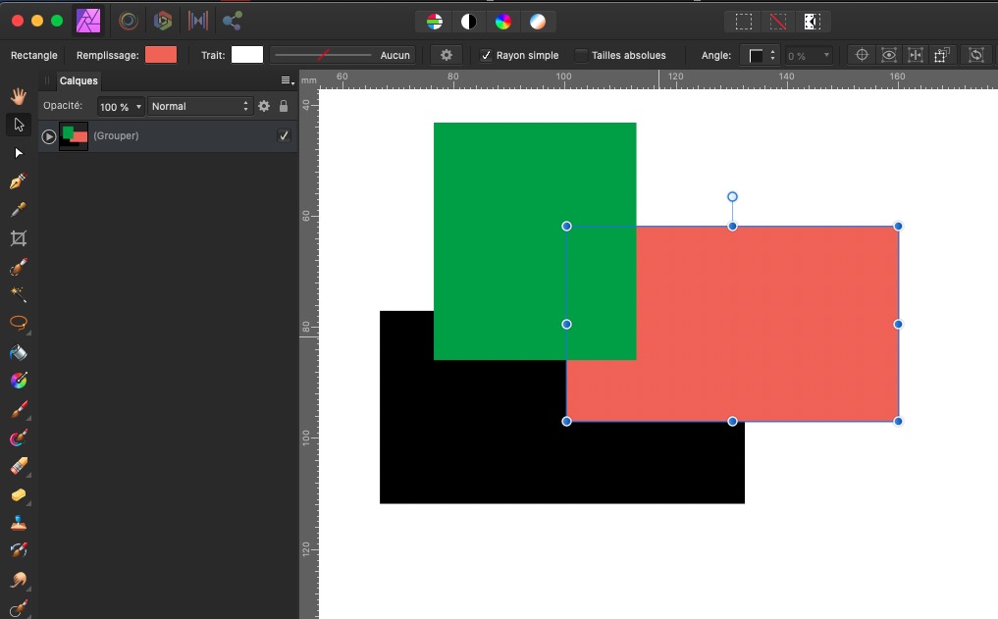Select the View (hand) tool
This screenshot has width=998, height=619.
(x=19, y=96)
